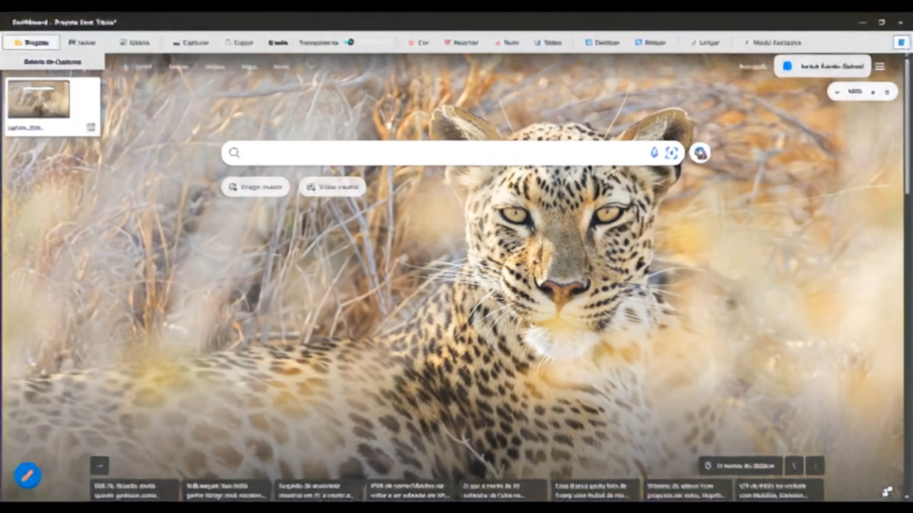The height and width of the screenshot is (513, 913).
Task: Open visual search camera icon in search bar
Action: [x=671, y=152]
